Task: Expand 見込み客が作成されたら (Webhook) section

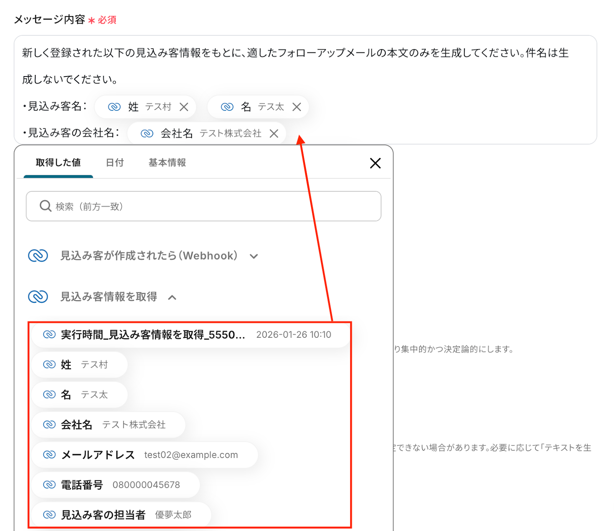Action: pos(254,256)
